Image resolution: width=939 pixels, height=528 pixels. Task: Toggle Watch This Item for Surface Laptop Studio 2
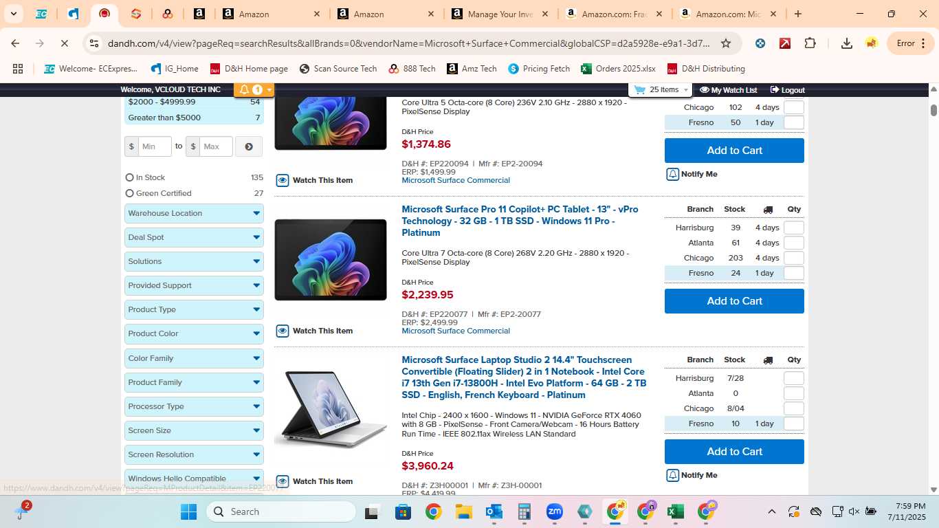coord(314,481)
